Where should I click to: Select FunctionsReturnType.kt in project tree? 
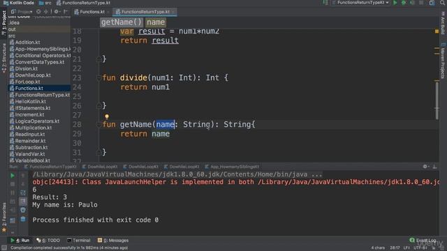point(42,95)
